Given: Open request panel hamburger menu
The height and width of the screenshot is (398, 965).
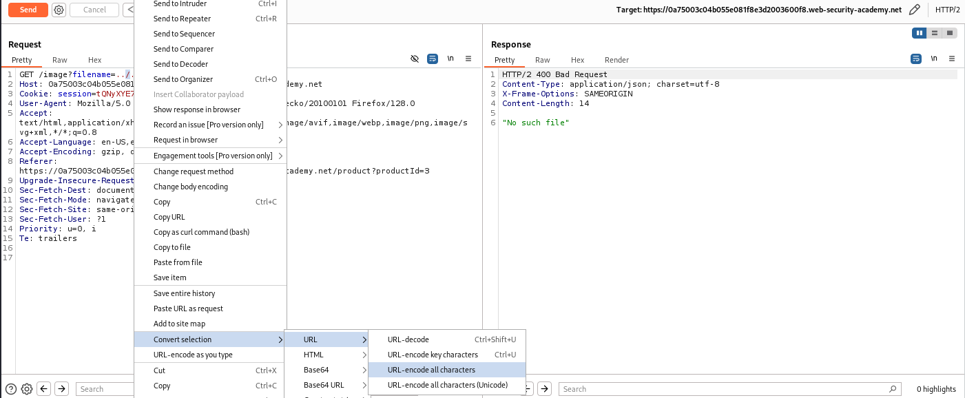Looking at the screenshot, I should pos(468,59).
